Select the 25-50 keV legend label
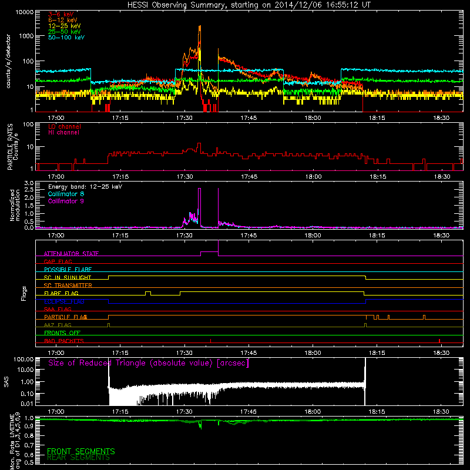Screen dimensions: 470x470 (x=65, y=32)
